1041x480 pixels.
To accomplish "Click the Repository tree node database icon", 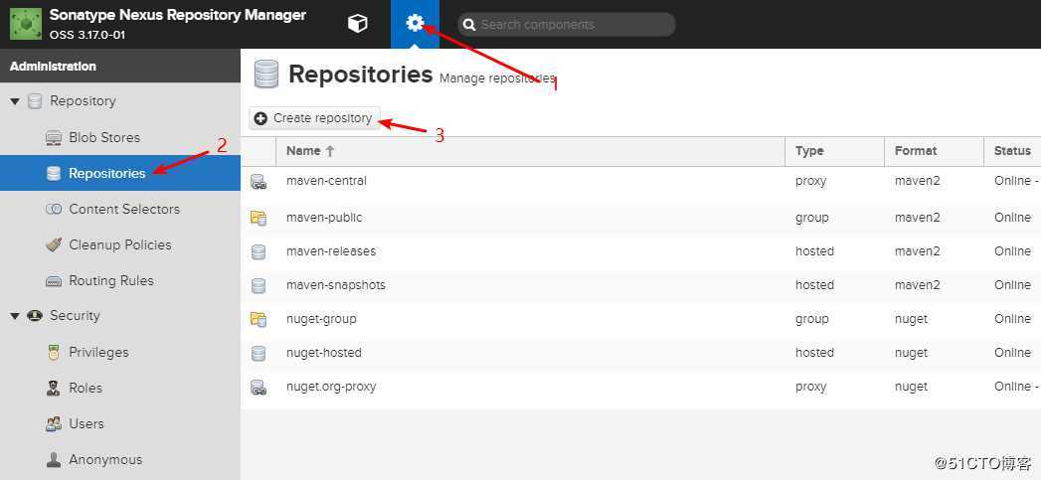I will click(35, 101).
